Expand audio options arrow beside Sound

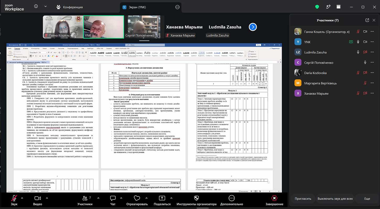click(x=22, y=198)
